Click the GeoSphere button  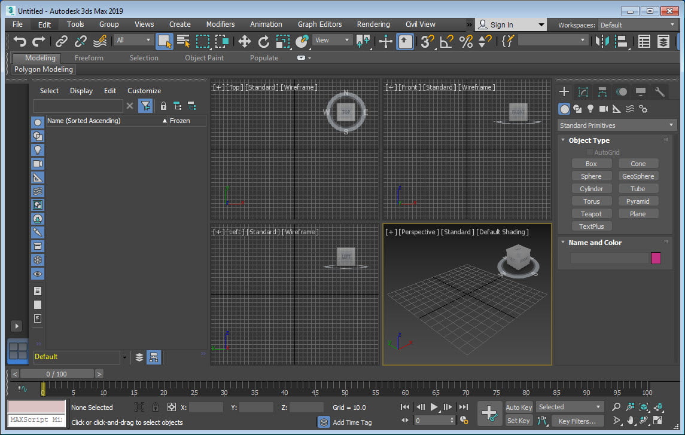coord(638,176)
